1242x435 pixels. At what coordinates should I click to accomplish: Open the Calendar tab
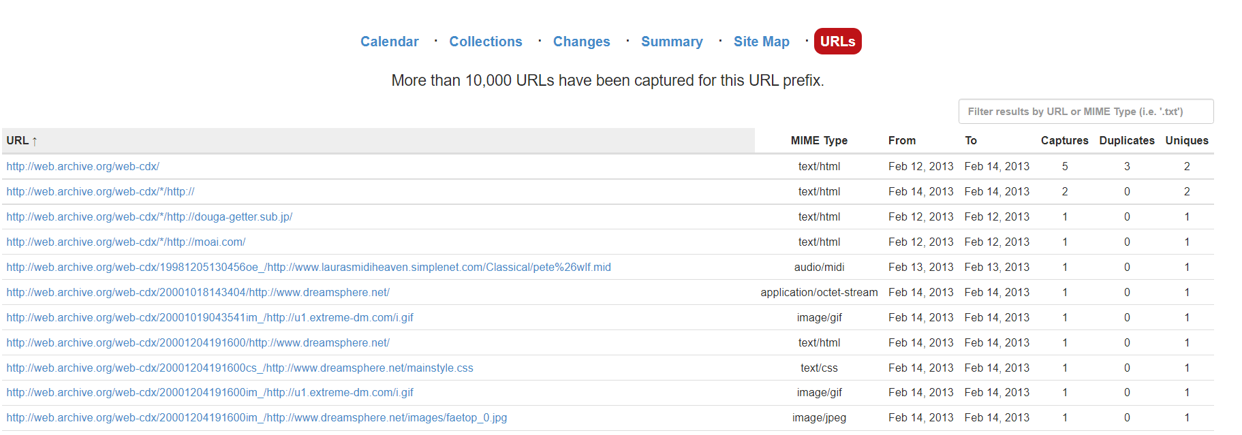click(389, 42)
